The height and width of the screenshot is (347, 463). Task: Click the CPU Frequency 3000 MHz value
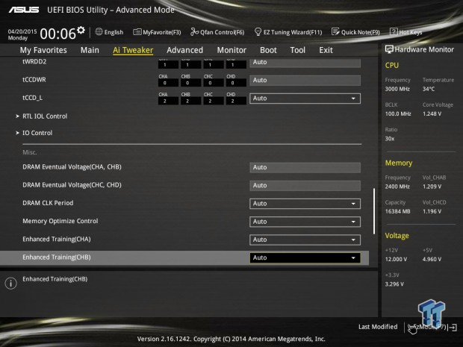[397, 89]
